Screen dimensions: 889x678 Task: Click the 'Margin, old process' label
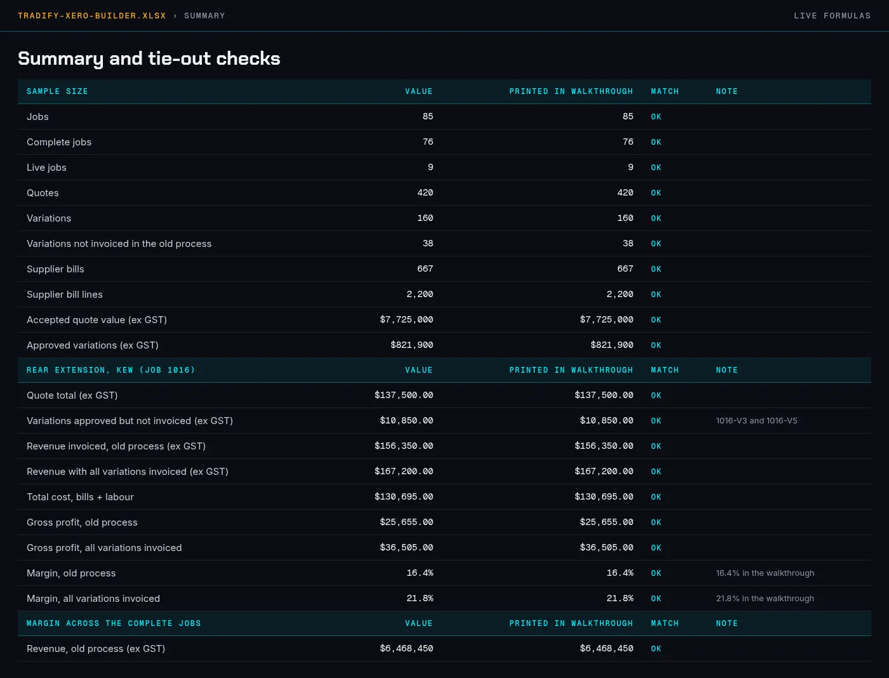71,573
